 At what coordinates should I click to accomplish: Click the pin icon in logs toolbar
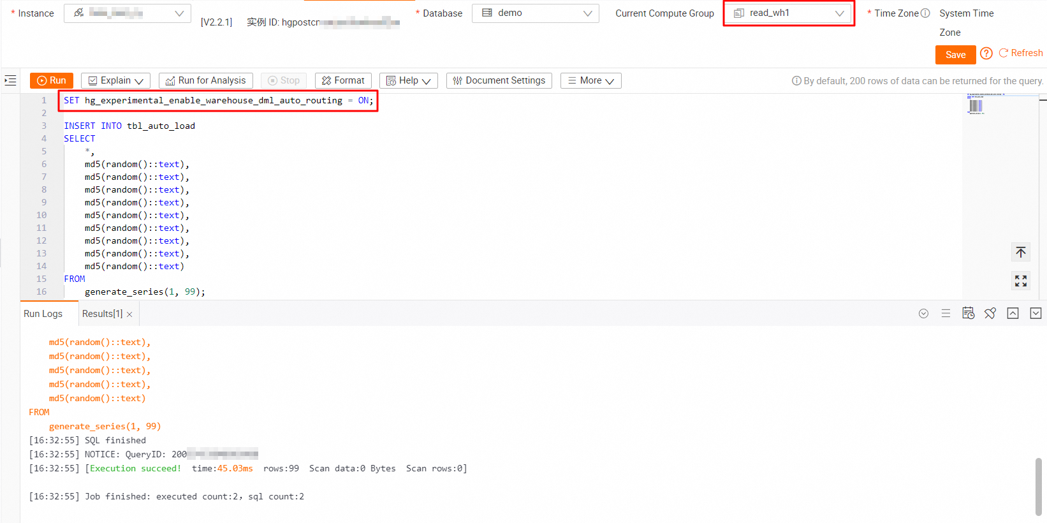(x=990, y=313)
